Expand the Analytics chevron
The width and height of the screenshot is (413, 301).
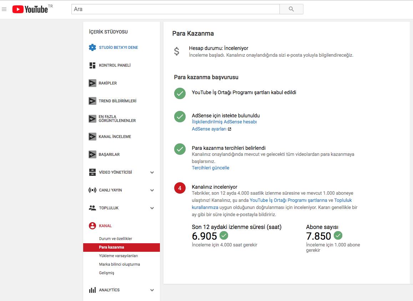(x=152, y=290)
